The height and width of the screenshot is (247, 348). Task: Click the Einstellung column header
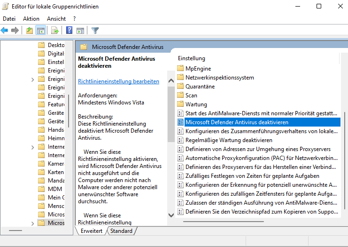pyautogui.click(x=192, y=58)
